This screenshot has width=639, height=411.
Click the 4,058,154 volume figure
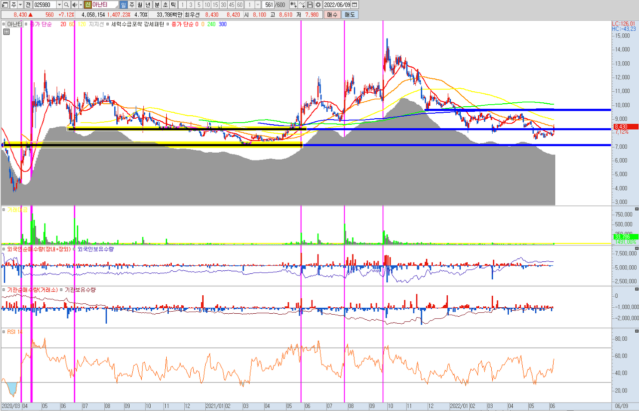point(93,14)
